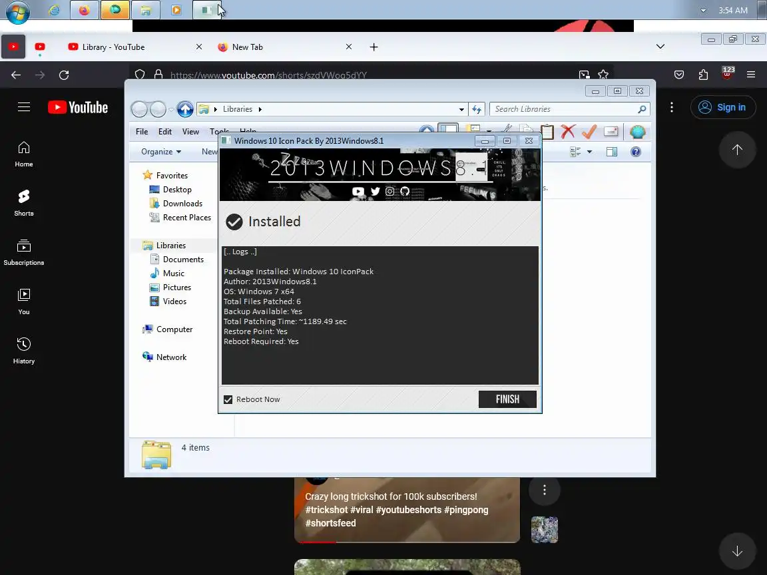Select Recent Places under Favorites

(187, 218)
